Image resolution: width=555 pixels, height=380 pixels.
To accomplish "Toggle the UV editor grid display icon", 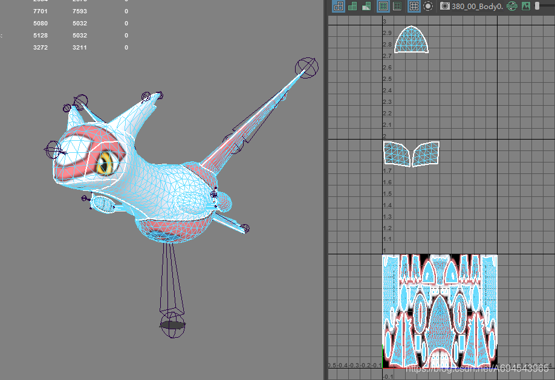I will 414,6.
